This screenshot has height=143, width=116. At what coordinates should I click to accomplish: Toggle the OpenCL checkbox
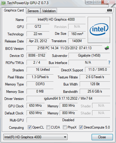[30, 127]
